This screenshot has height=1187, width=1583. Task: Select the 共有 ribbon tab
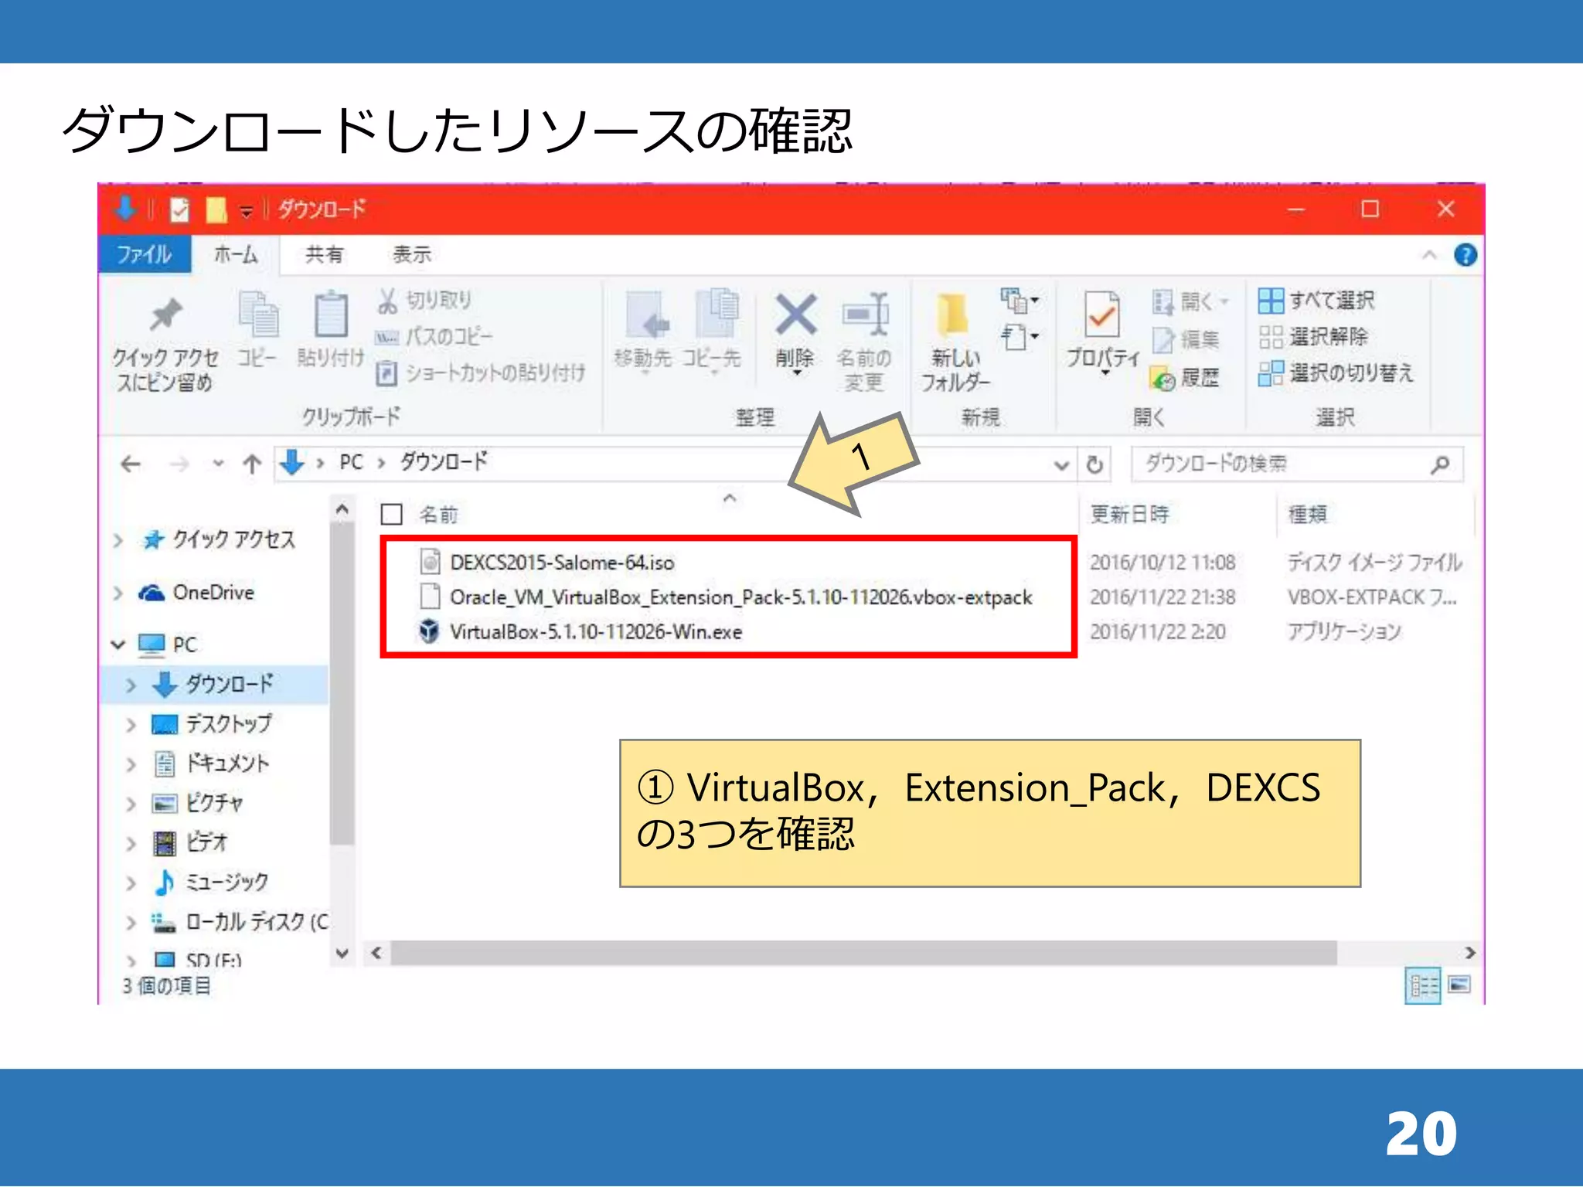point(324,254)
